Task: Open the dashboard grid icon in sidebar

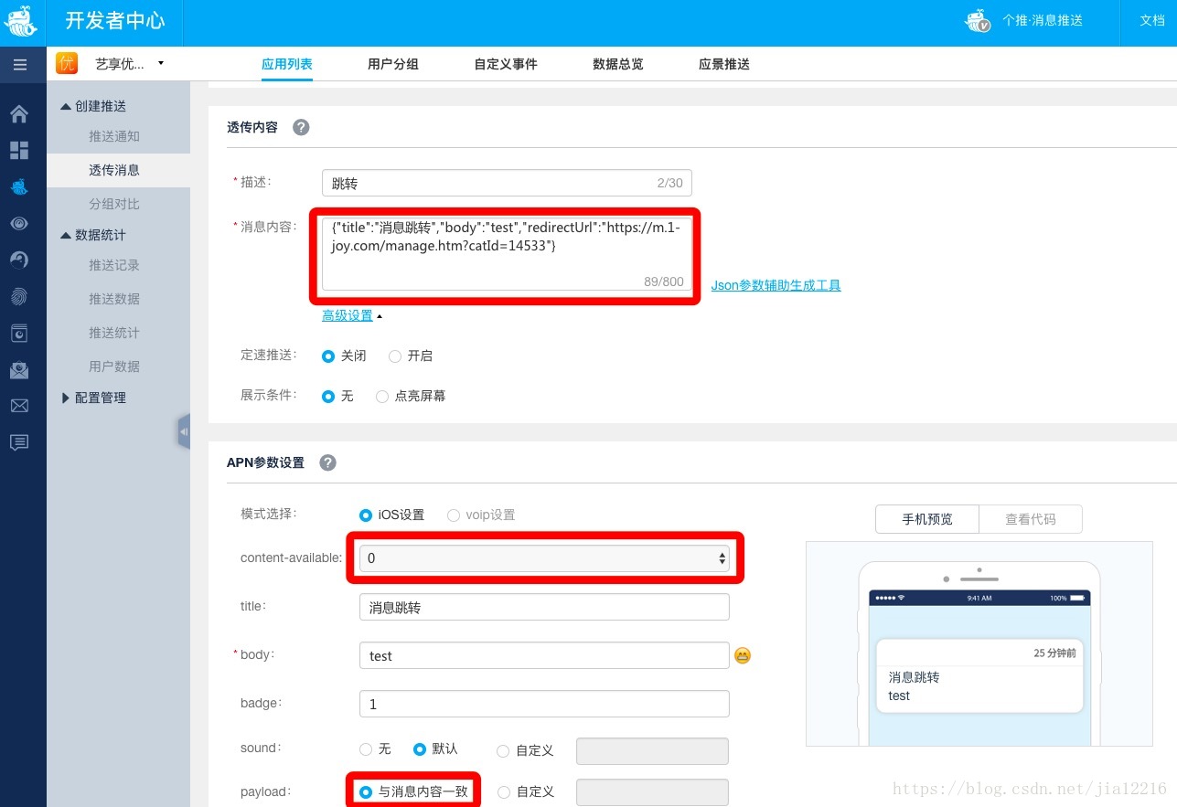Action: pos(19,150)
